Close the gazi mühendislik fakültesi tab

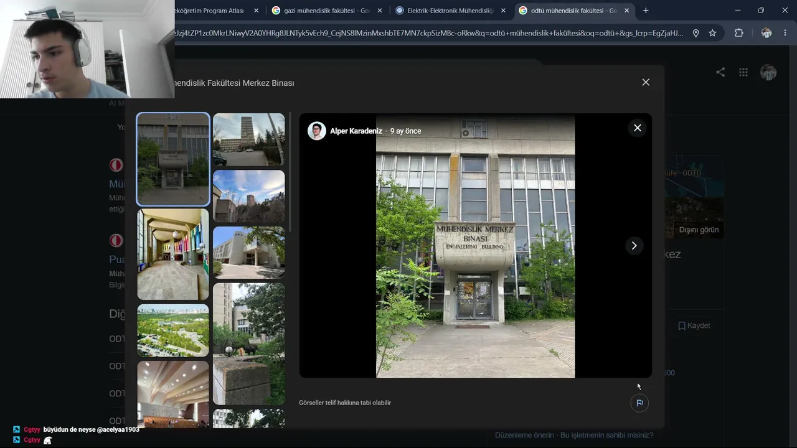380,11
